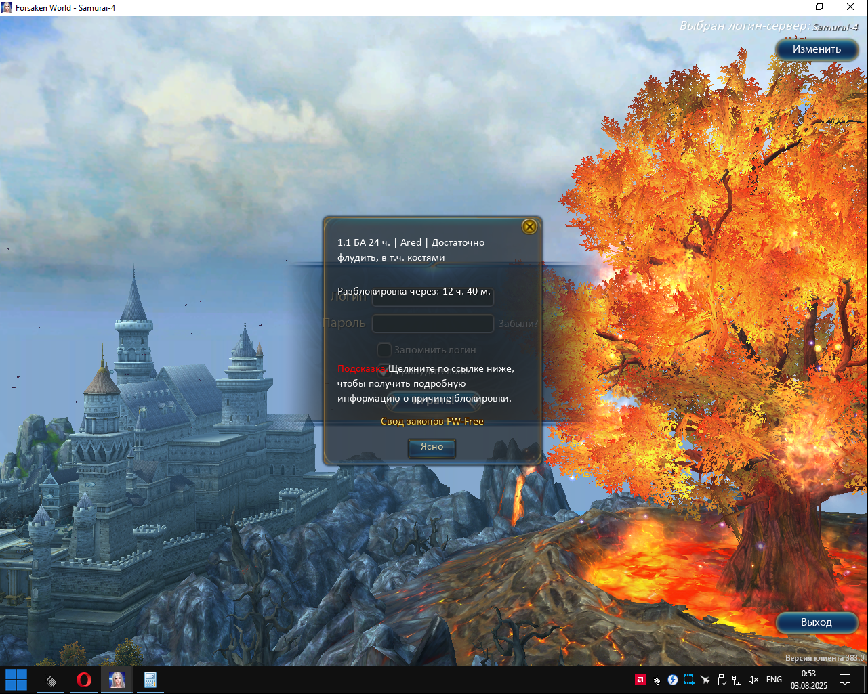The image size is (868, 694).
Task: Open the Opera browser from taskbar
Action: click(x=84, y=680)
